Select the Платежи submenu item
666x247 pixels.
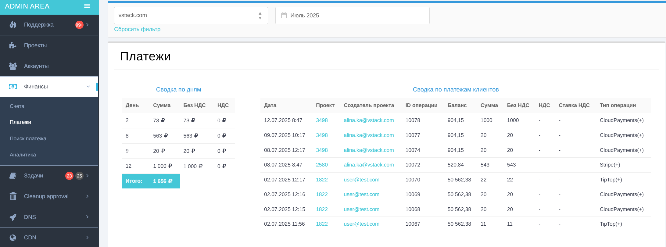[20, 122]
